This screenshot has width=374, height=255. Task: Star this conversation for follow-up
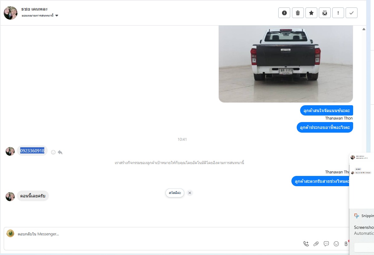[311, 13]
